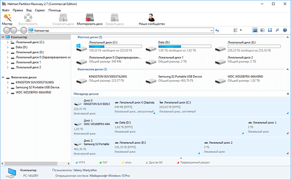Click the Закрыть диск toolbar icon

[x=114, y=20]
